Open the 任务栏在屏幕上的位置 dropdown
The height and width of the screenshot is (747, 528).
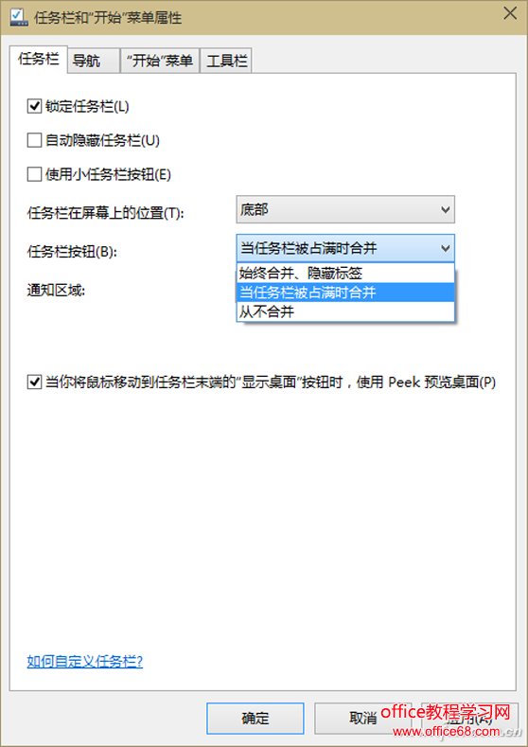(x=345, y=209)
